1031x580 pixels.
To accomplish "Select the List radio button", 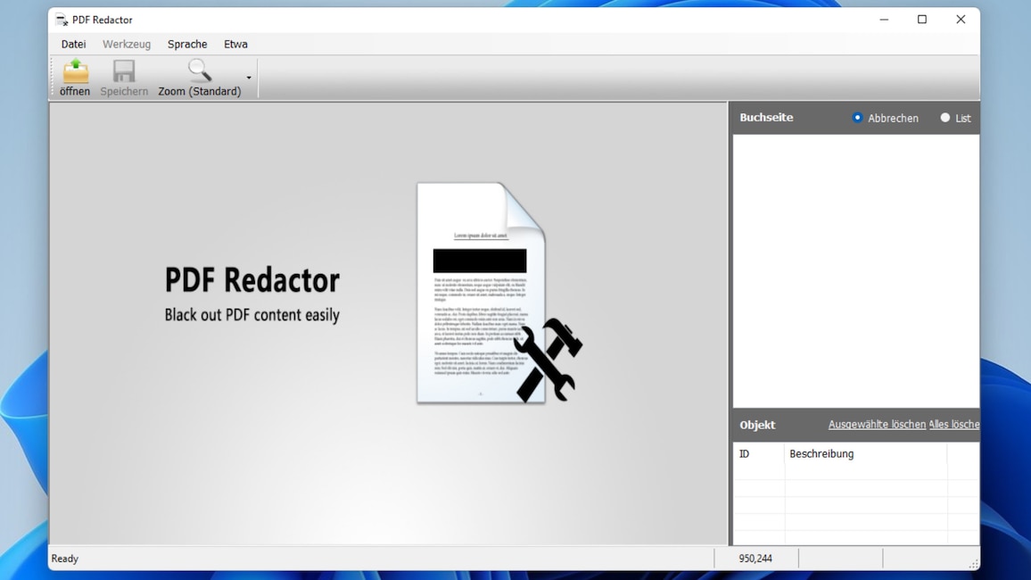I will (x=944, y=117).
